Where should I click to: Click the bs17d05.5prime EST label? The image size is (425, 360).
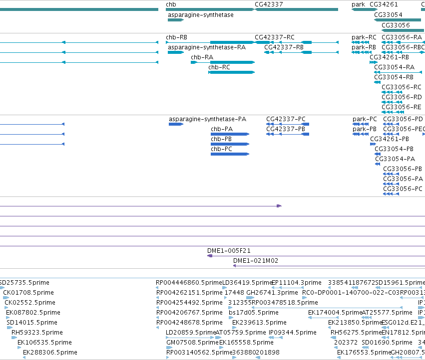pos(254,313)
